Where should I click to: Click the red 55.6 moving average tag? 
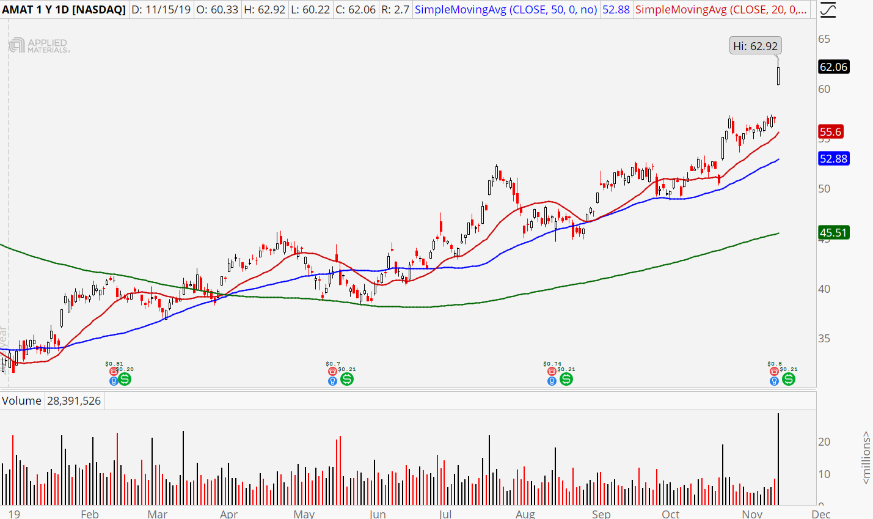coord(831,131)
